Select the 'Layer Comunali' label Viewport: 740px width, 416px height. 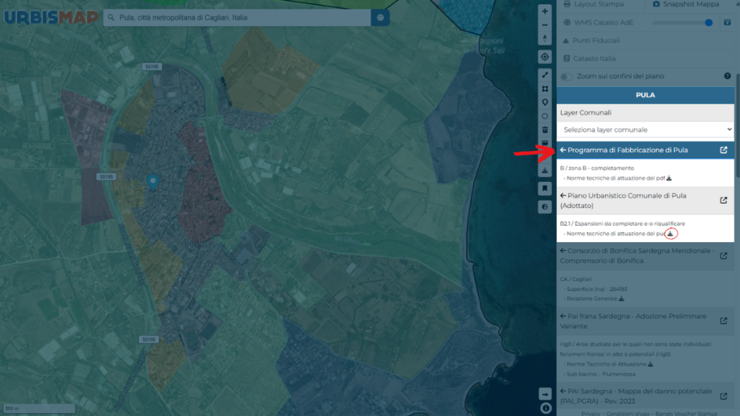point(586,113)
